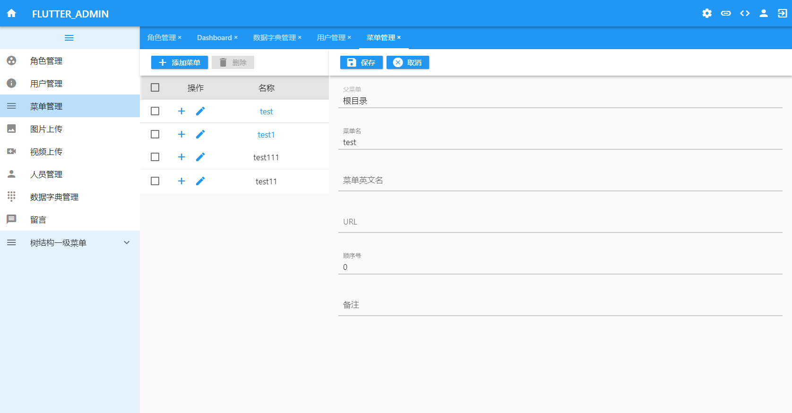Open the 父菜单 parent menu field
792x413 pixels.
(x=560, y=101)
